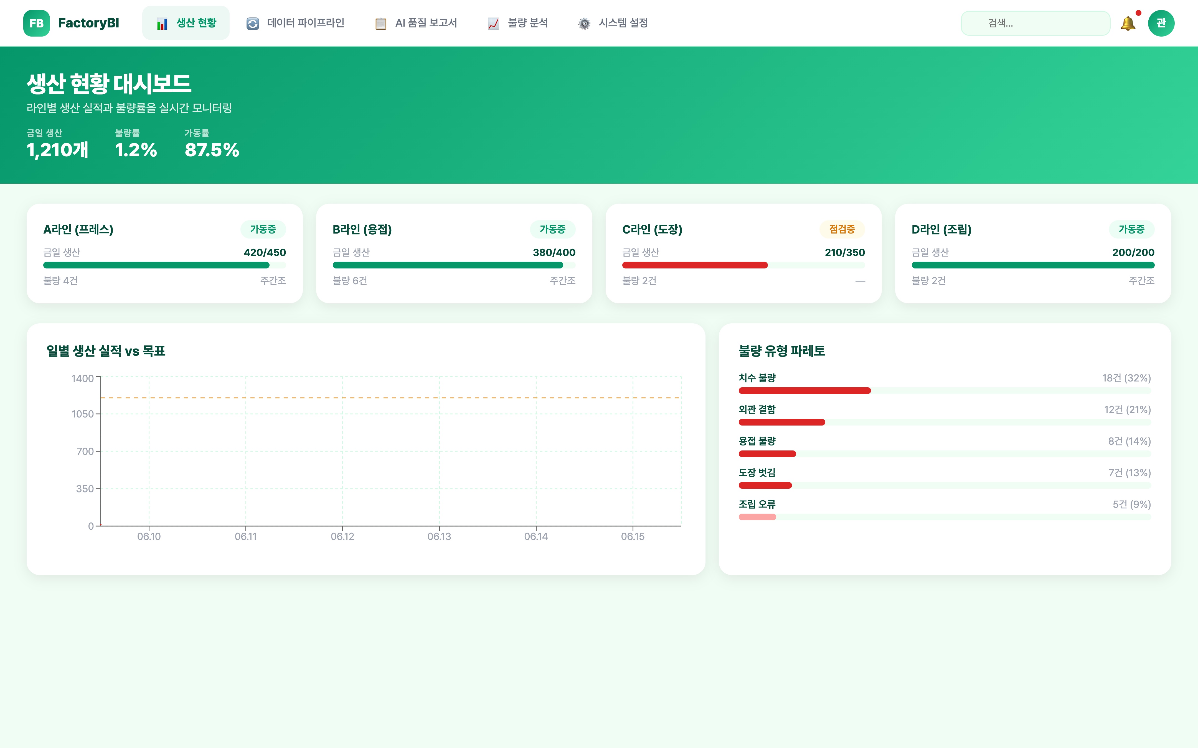Viewport: 1198px width, 748px height.
Task: Switch to the 데이터 파이프라인 tab
Action: point(305,23)
